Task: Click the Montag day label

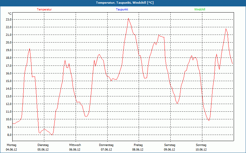Action: click(11, 145)
